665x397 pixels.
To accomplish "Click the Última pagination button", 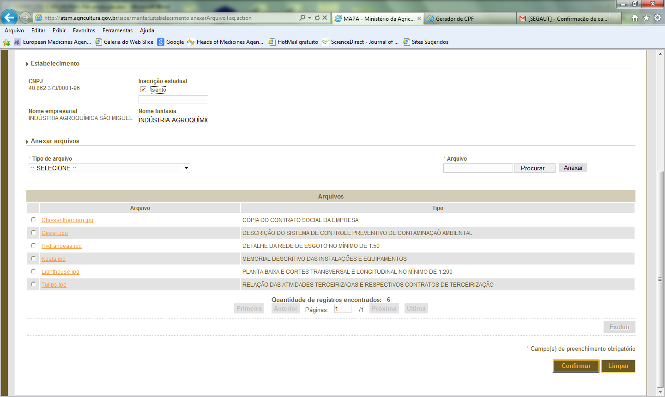I will [416, 308].
